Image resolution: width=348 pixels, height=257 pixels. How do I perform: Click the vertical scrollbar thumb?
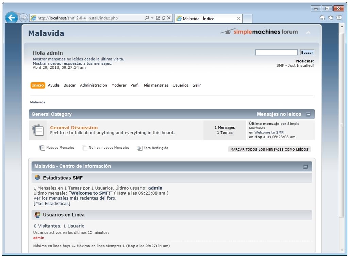tap(342, 125)
